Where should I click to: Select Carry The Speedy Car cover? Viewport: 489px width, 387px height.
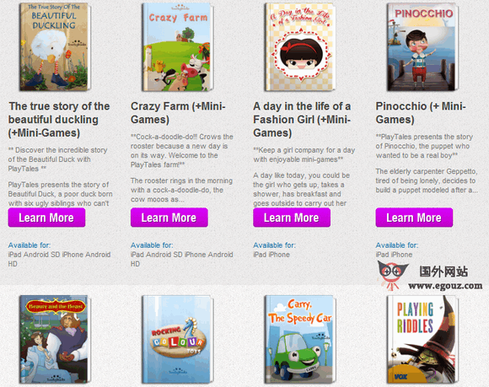[x=299, y=339]
